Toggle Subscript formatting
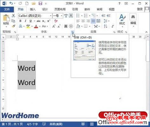 [x=44, y=21]
